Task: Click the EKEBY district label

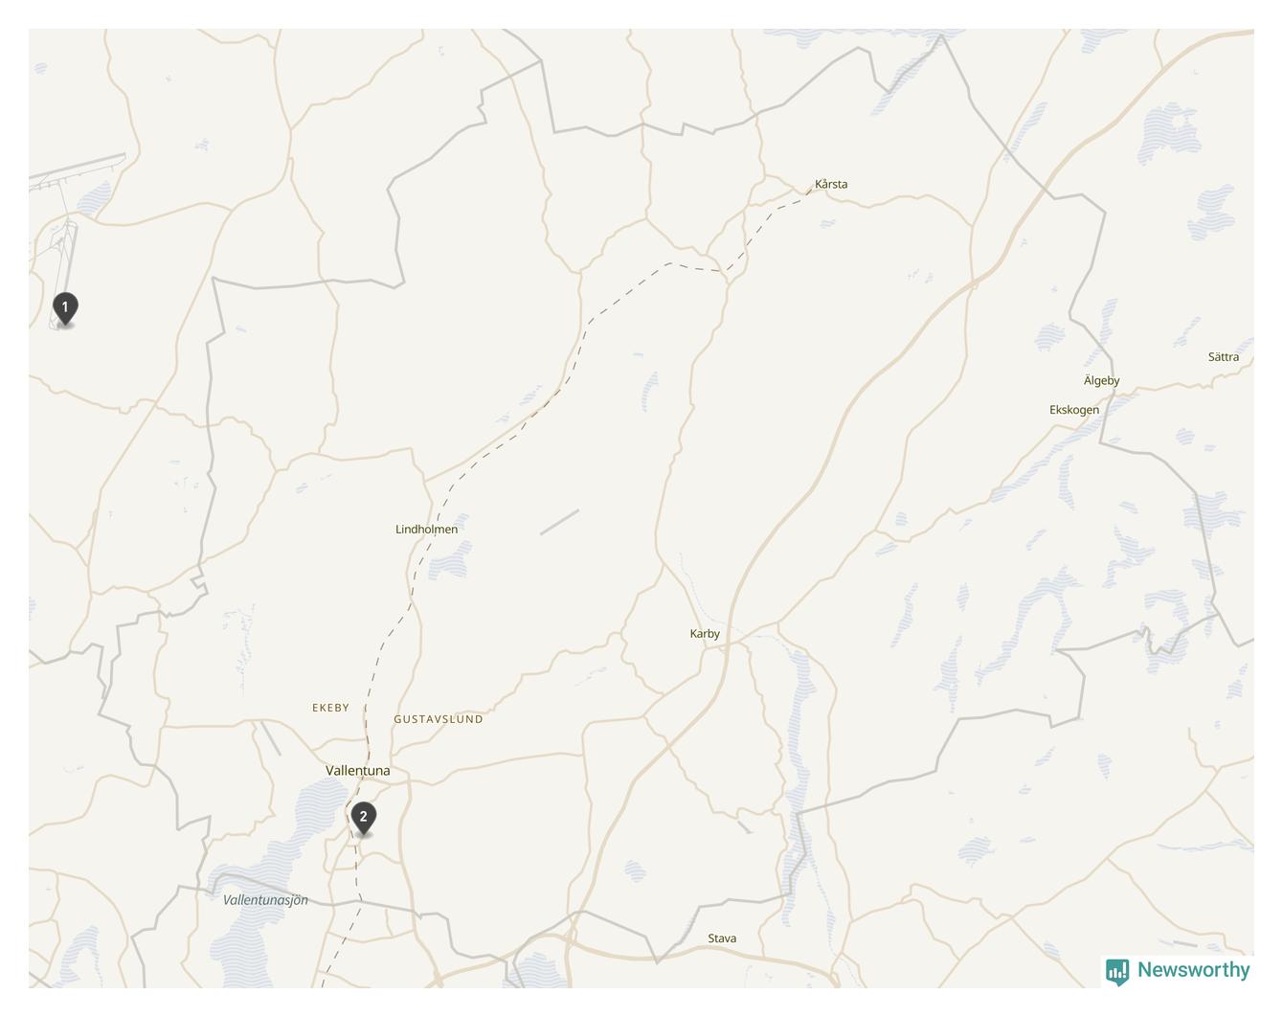Action: coord(330,708)
